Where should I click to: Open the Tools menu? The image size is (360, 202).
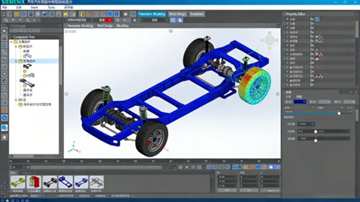51,7
